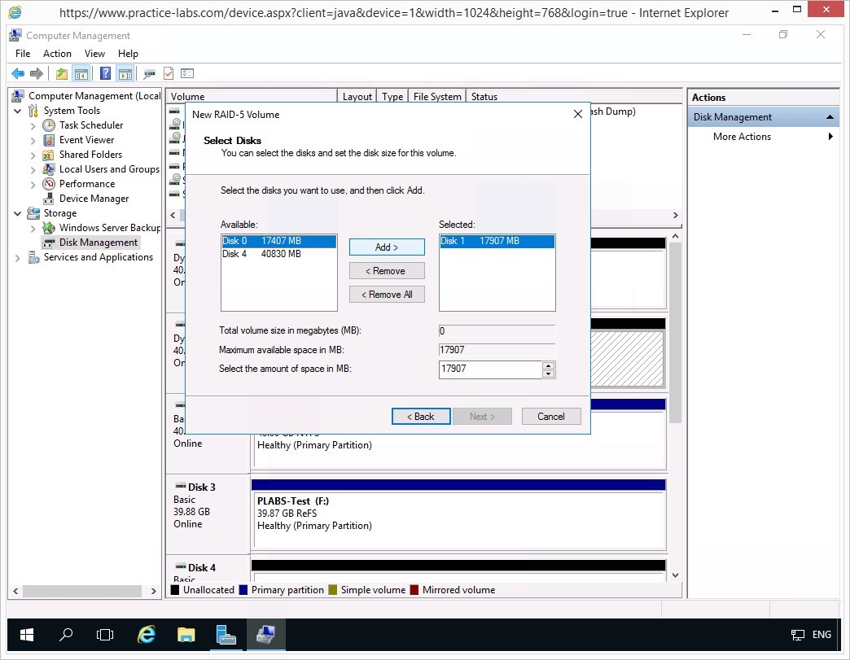Viewport: 850px width, 660px height.
Task: Open Device Manager from the tree
Action: click(94, 199)
